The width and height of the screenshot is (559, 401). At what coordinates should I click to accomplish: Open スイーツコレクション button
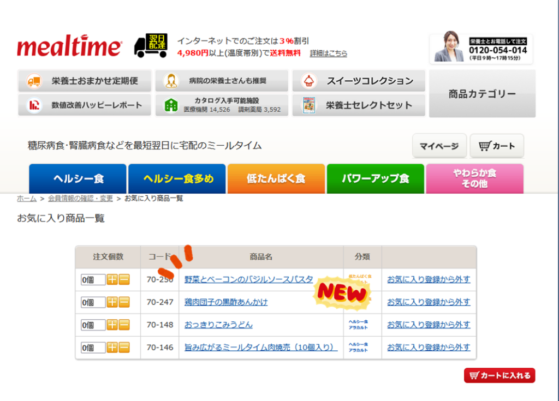coord(359,81)
